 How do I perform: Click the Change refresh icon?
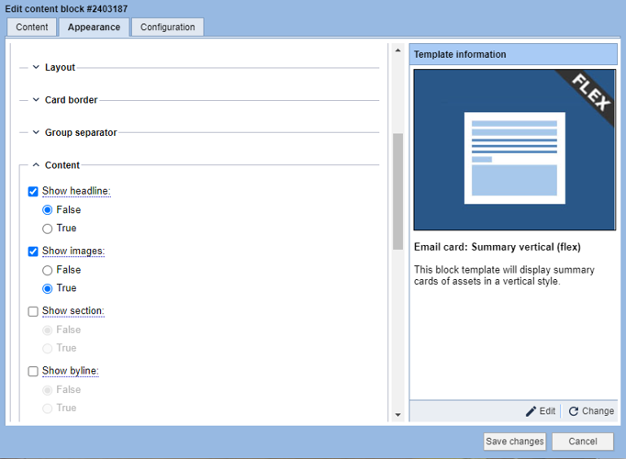pyautogui.click(x=574, y=411)
